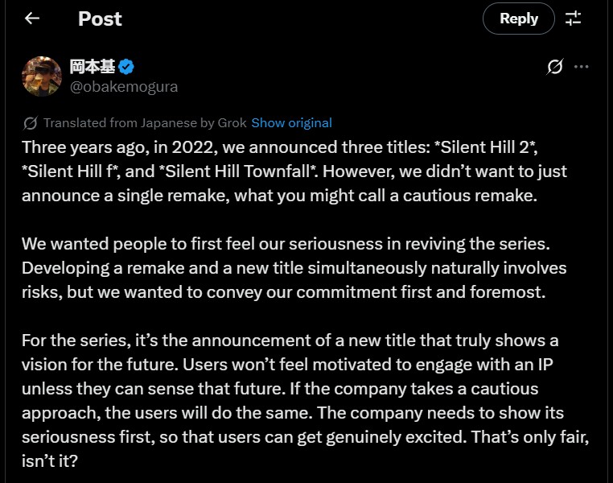Click the Grok icon beside the More menu
The height and width of the screenshot is (483, 613).
click(554, 67)
